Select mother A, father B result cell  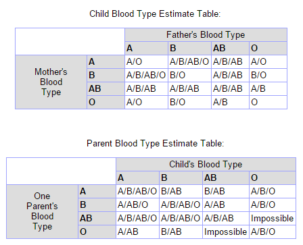click(x=189, y=61)
